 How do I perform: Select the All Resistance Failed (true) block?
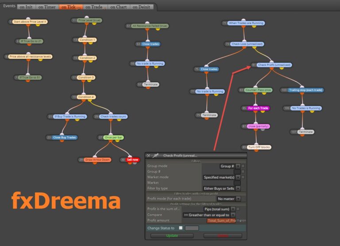click(x=150, y=26)
